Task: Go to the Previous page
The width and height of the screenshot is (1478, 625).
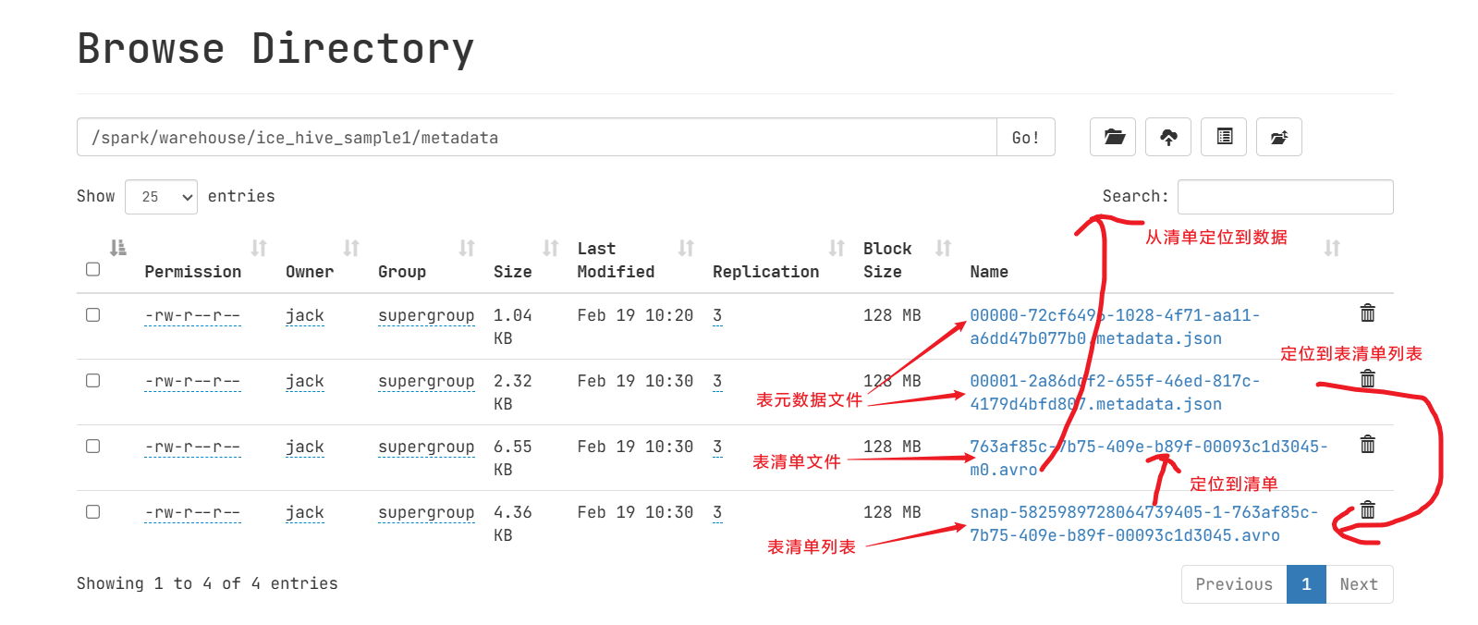Action: (1234, 584)
